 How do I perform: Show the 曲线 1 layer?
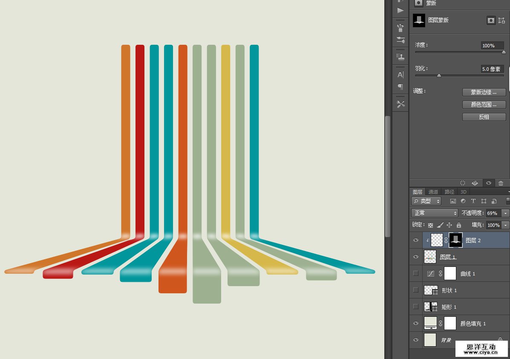tap(416, 274)
